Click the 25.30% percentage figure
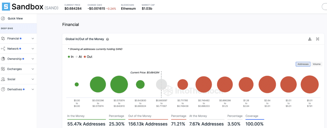 (117, 124)
